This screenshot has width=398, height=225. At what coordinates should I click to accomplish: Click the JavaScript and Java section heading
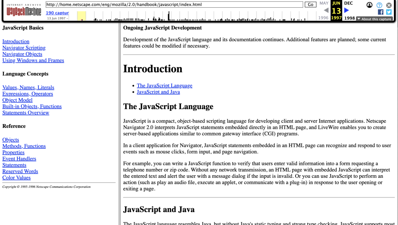[x=159, y=210]
